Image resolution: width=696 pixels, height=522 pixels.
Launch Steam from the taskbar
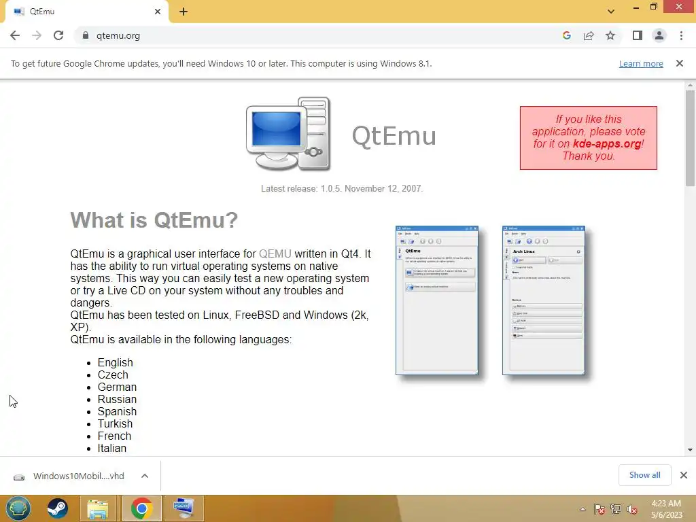58,508
